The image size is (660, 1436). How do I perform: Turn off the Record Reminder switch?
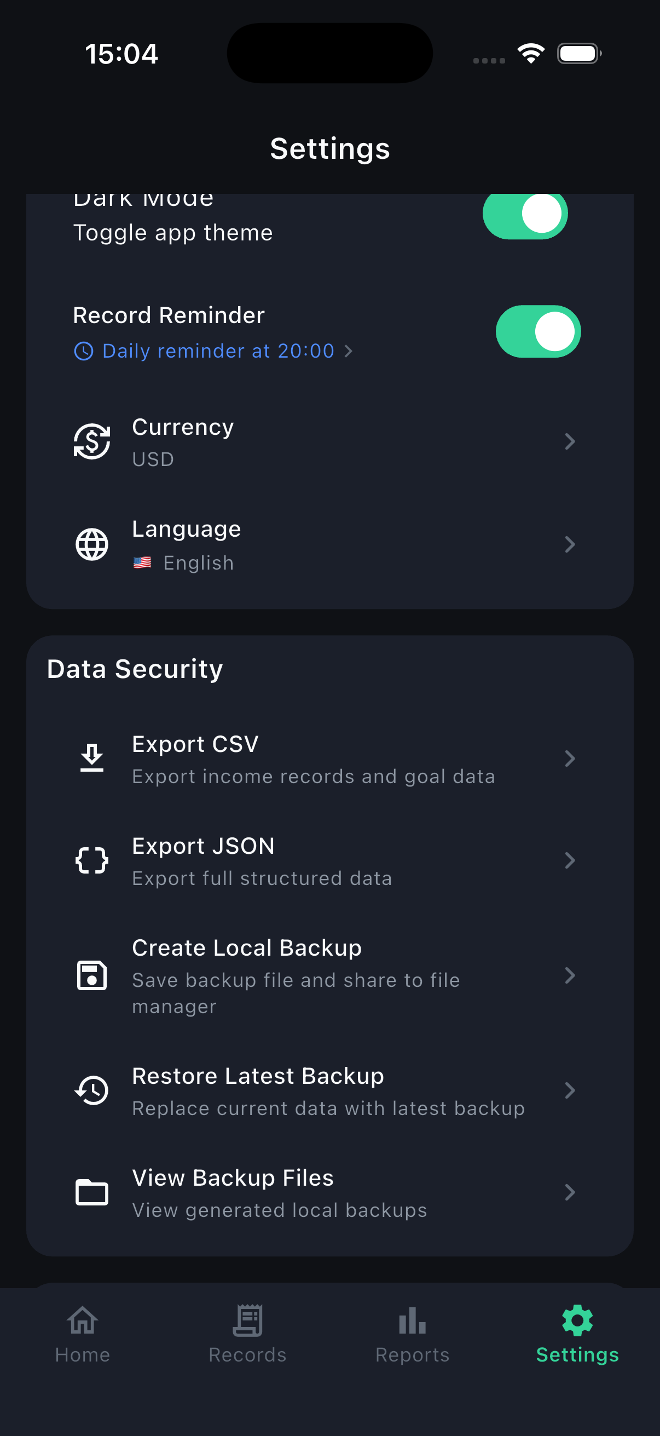tap(538, 331)
